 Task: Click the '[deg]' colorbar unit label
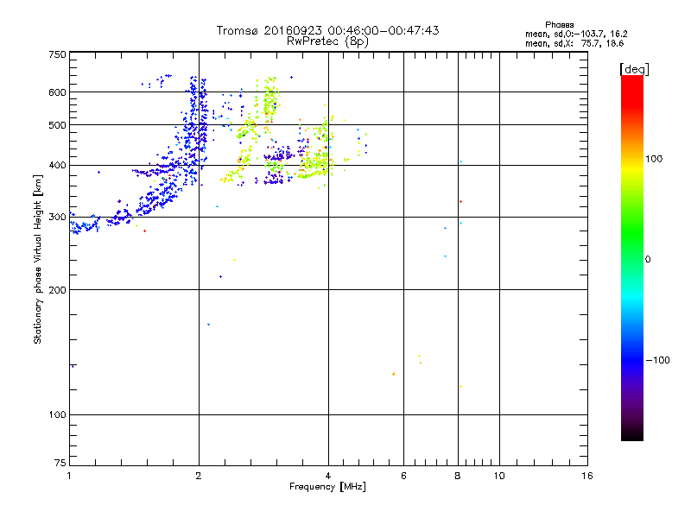click(634, 69)
